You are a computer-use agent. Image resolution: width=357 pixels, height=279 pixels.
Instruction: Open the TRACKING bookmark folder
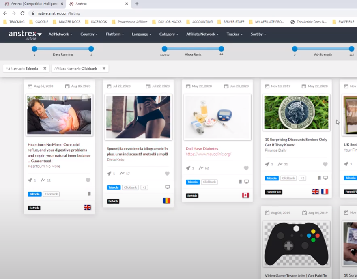pos(14,22)
